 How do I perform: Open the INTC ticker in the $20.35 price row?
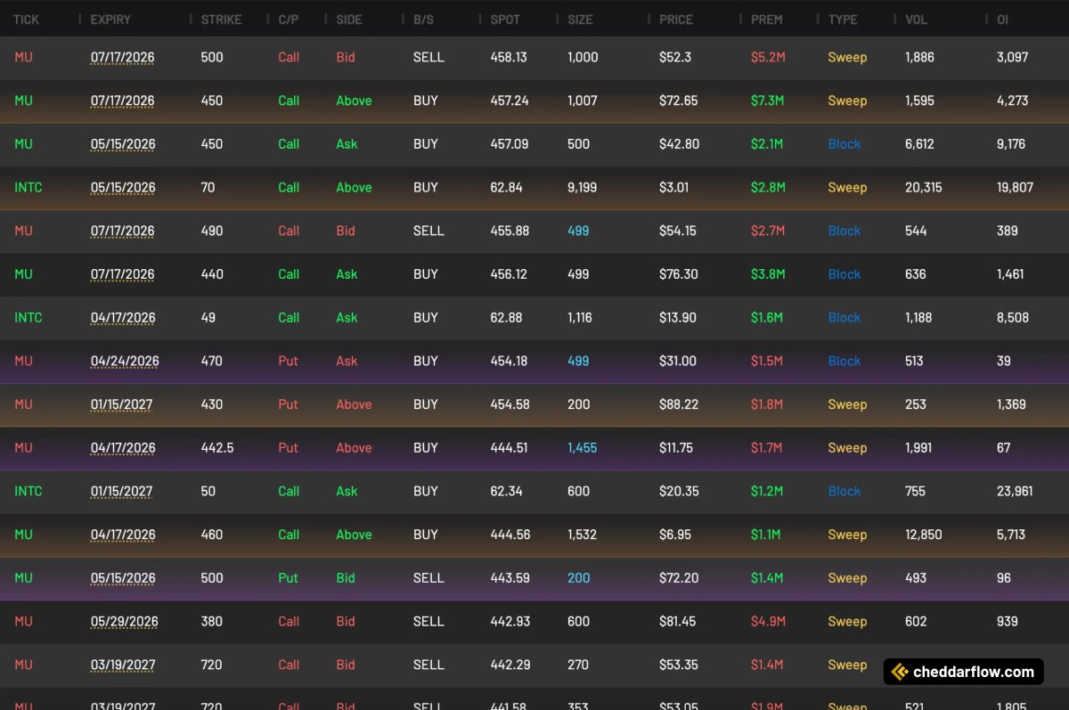tap(29, 492)
